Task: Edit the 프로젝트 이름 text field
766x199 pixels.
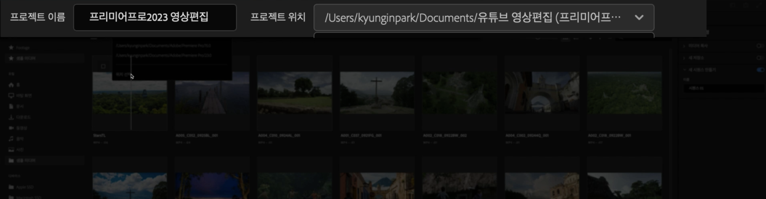Action: tap(155, 17)
